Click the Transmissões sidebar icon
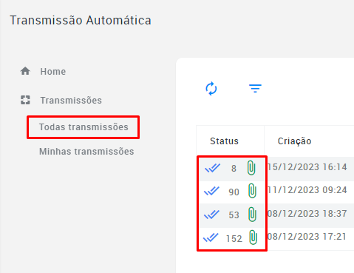The height and width of the screenshot is (273, 354). click(25, 100)
